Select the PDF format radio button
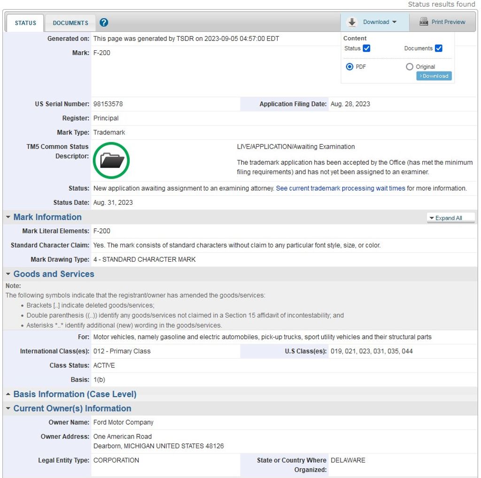Screen dimensions: 481x478 click(x=349, y=67)
